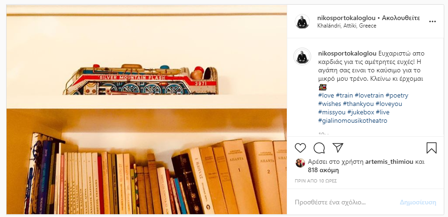Open header profile picture of nikosportokaloglou

pyautogui.click(x=302, y=21)
